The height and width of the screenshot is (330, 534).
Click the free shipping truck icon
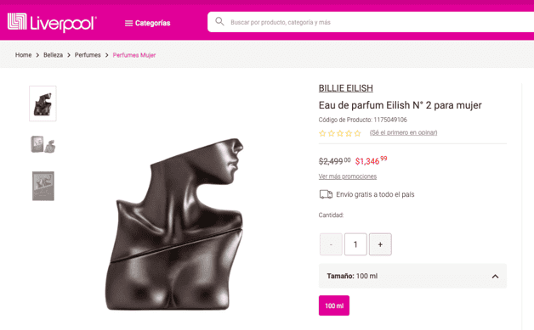point(326,194)
